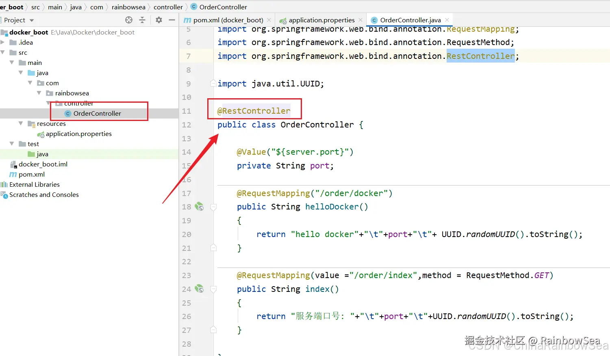Toggle the import block fold marker on line 9
This screenshot has height=356, width=610.
213,83
